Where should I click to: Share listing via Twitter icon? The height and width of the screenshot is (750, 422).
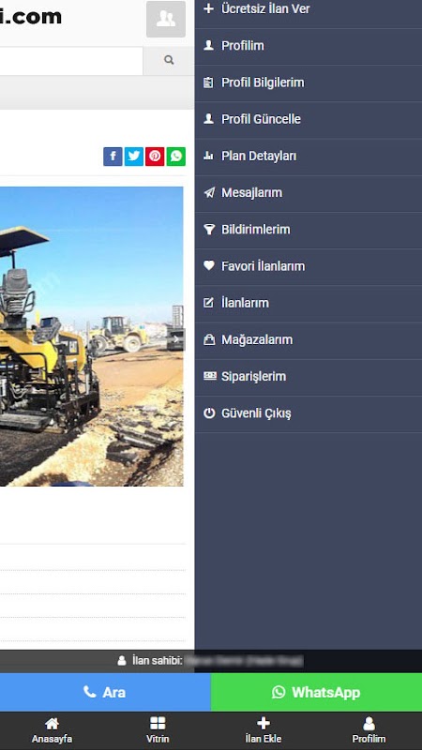[134, 157]
